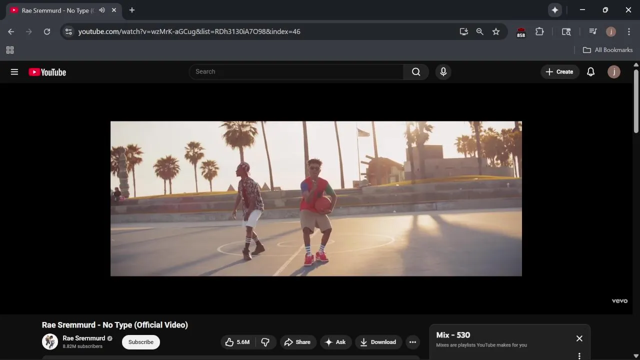Share the No Type video
This screenshot has height=360, width=640.
pyautogui.click(x=298, y=342)
